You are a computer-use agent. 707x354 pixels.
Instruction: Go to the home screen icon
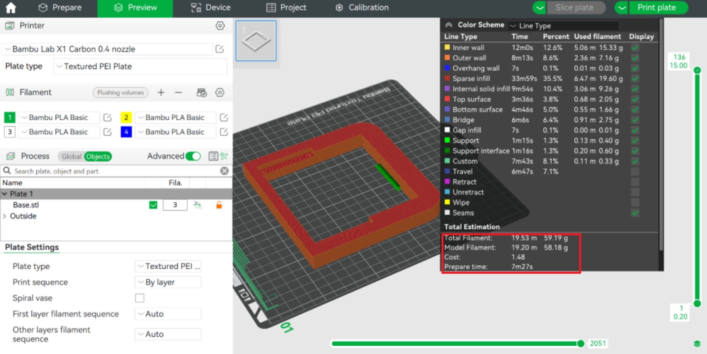click(x=11, y=7)
